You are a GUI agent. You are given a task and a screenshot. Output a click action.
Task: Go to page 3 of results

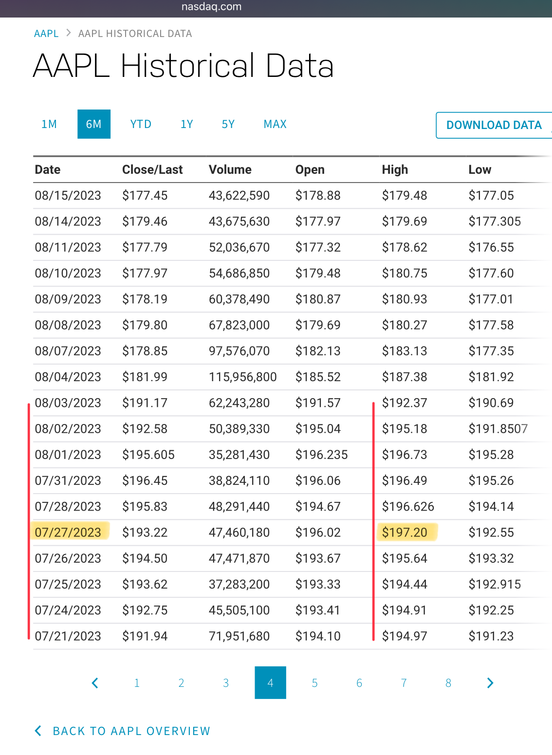pyautogui.click(x=226, y=683)
